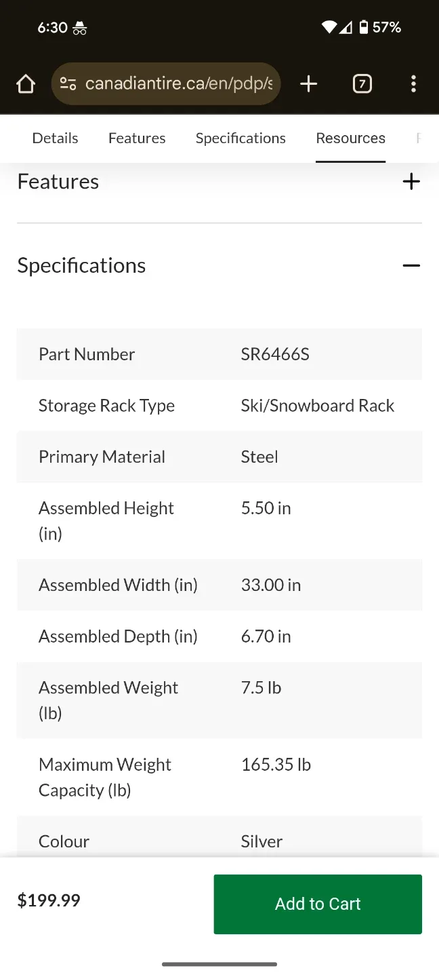
Task: Switch to the Details tab
Action: tap(55, 138)
